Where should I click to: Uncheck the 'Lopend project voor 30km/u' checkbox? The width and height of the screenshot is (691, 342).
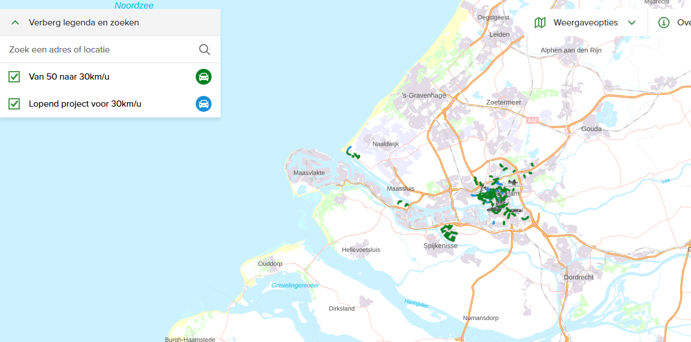point(15,104)
